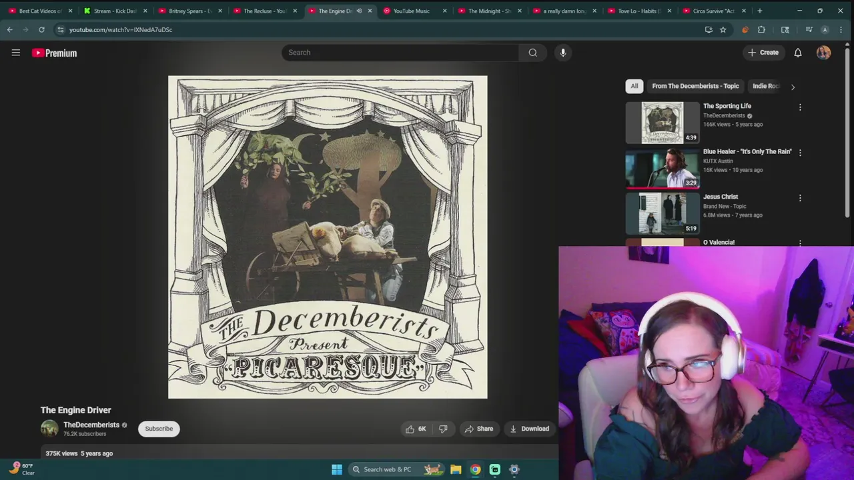Bookmark this page with star icon
Viewport: 854px width, 480px height.
(x=723, y=29)
